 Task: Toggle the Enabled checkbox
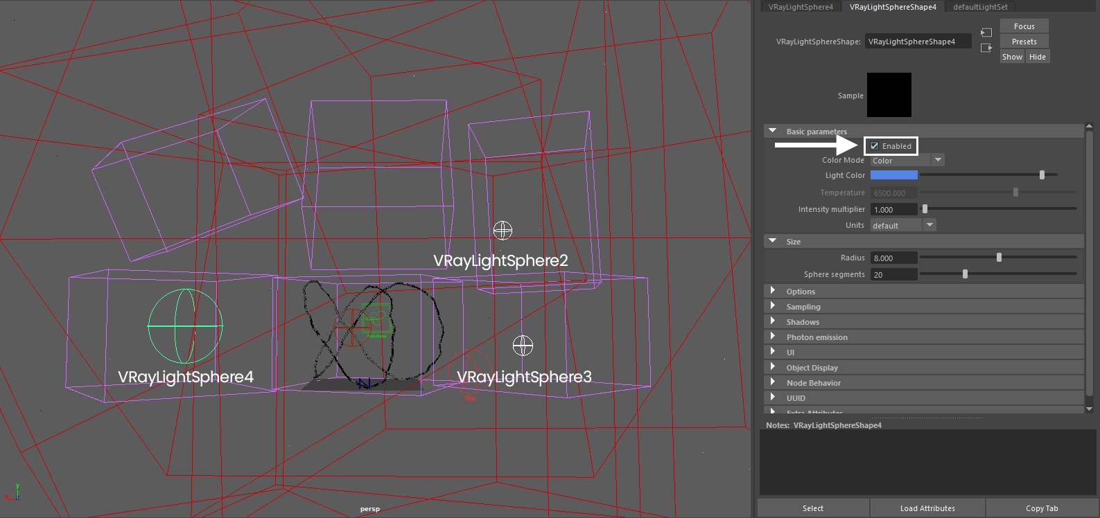click(x=875, y=146)
